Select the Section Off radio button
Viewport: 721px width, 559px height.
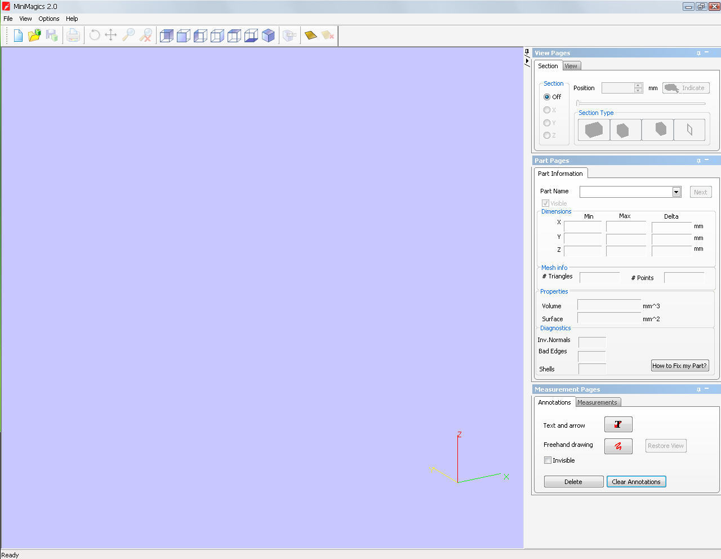[547, 97]
